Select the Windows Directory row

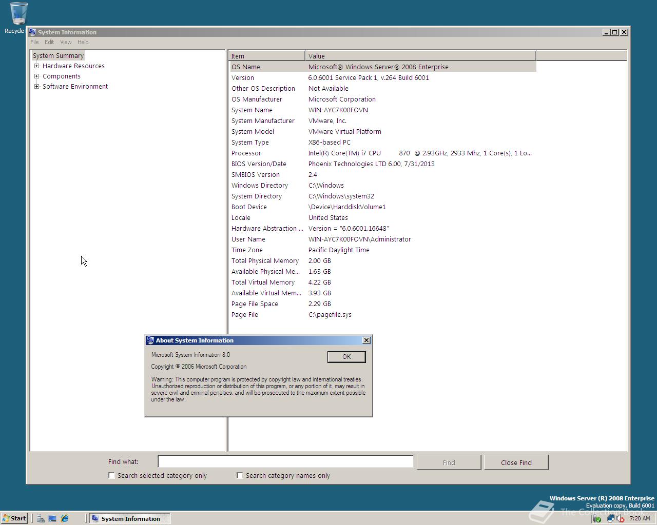[382, 185]
